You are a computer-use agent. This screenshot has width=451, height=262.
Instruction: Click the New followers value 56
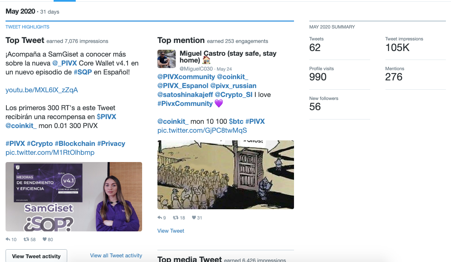315,107
